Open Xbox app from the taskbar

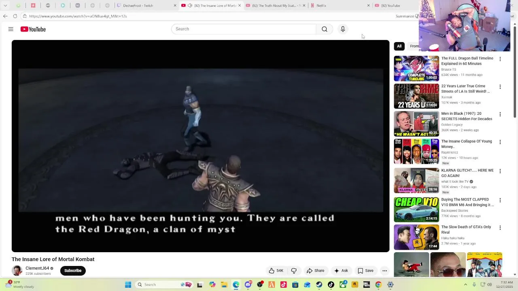click(x=343, y=285)
